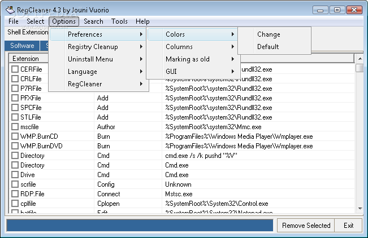Click the scrollbar down arrow
Viewport: 368px width, 238px height.
[360, 209]
